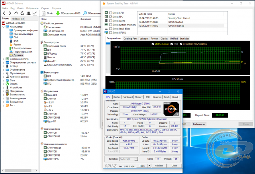
Task: Click the horizontal scrollbar in tree panel
Action: (x=18, y=170)
